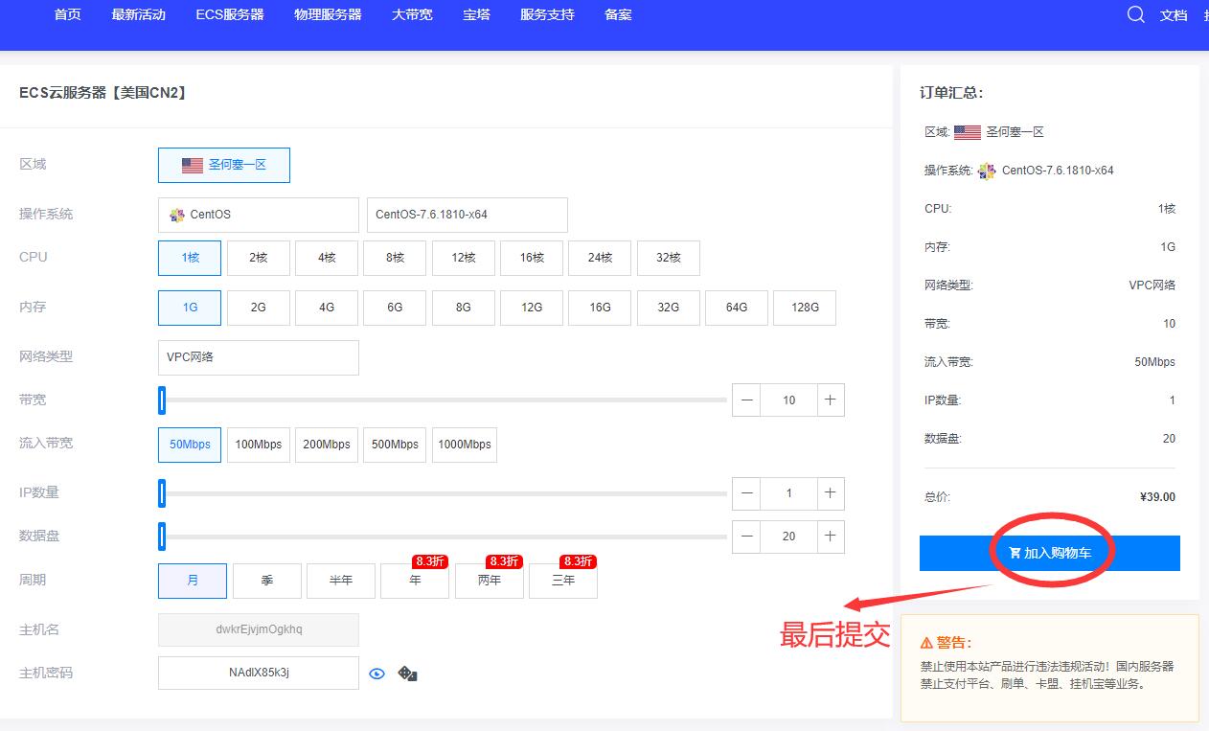Pick 两年 two-year cycle

tap(490, 581)
